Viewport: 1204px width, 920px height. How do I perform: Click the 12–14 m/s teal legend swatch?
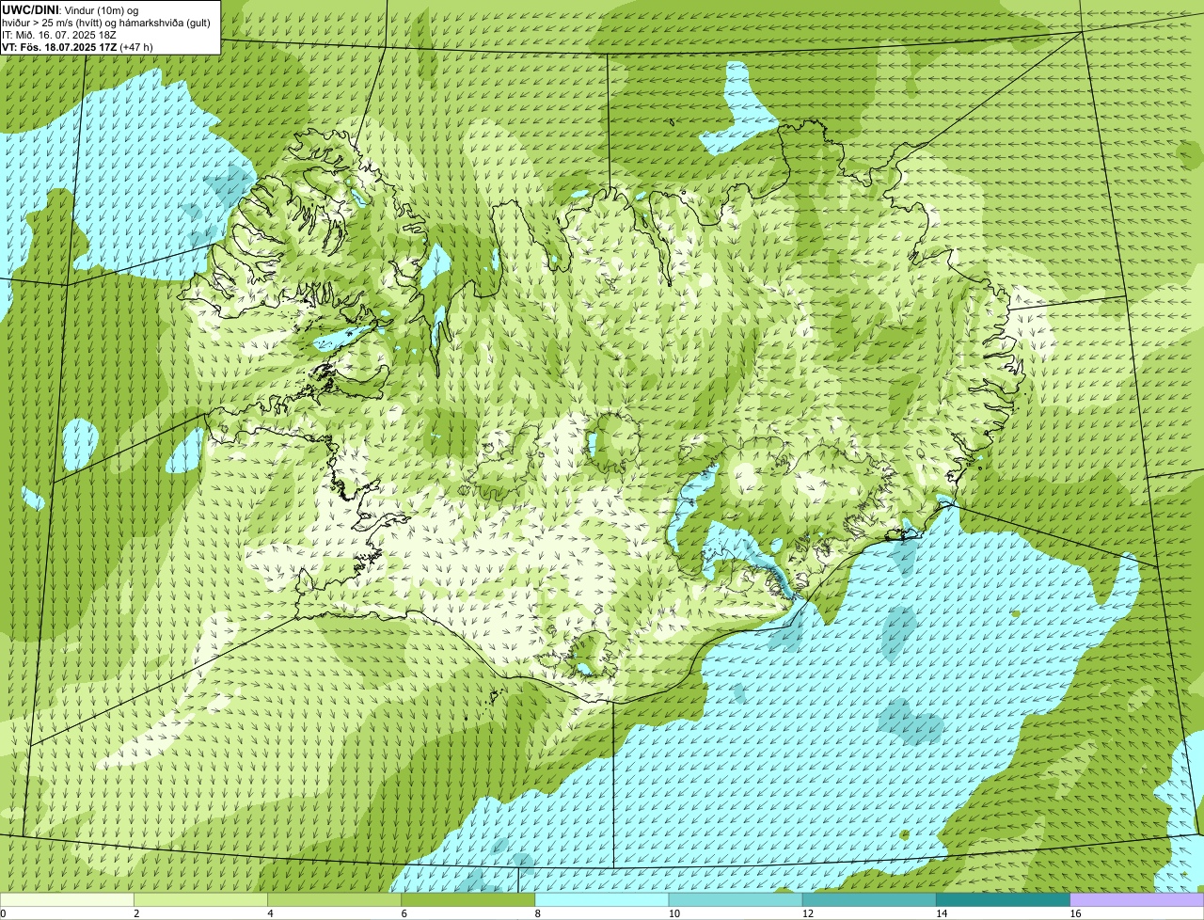pyautogui.click(x=869, y=899)
